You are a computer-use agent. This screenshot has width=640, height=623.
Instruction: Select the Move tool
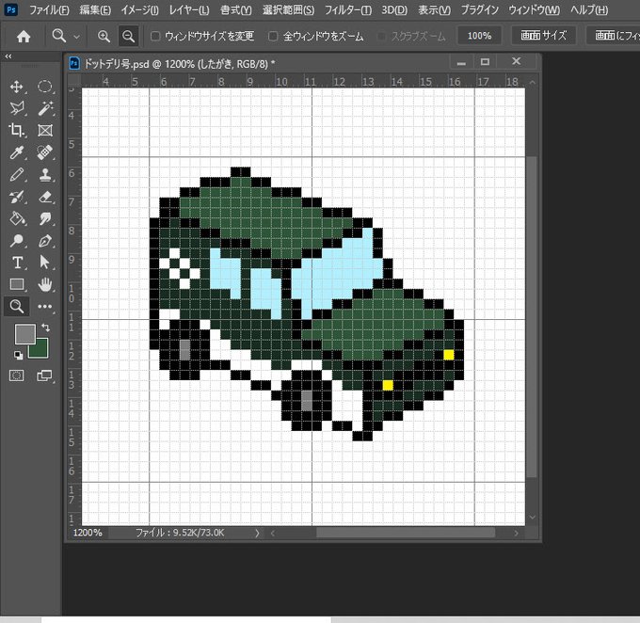point(17,87)
